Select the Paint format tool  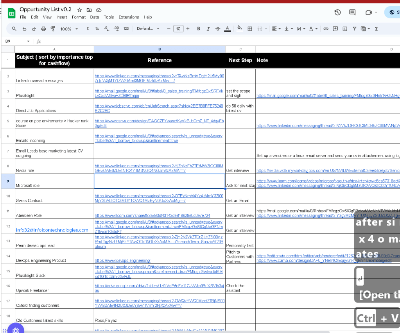pyautogui.click(x=53, y=29)
